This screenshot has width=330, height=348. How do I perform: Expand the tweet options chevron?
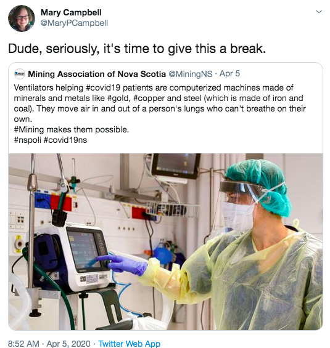[x=319, y=11]
